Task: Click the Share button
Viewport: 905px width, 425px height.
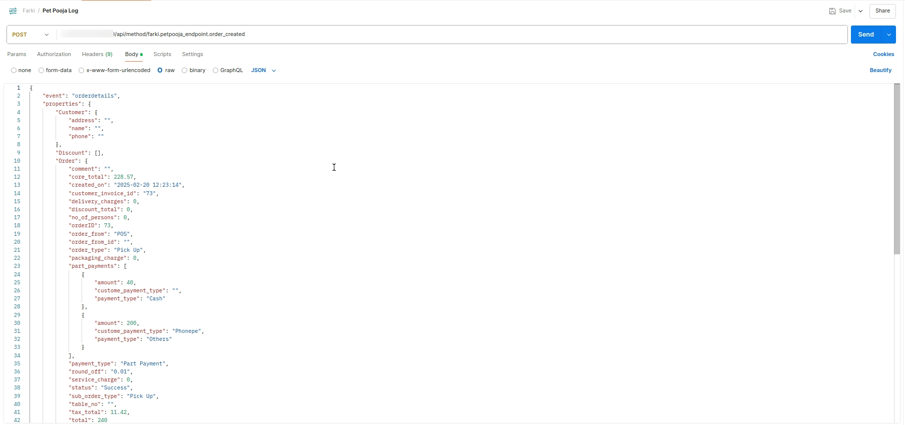Action: (x=882, y=11)
